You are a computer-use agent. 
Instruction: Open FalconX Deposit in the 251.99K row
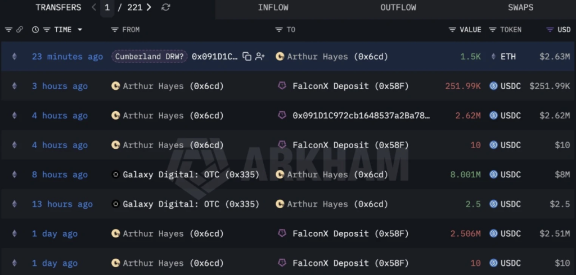point(350,86)
